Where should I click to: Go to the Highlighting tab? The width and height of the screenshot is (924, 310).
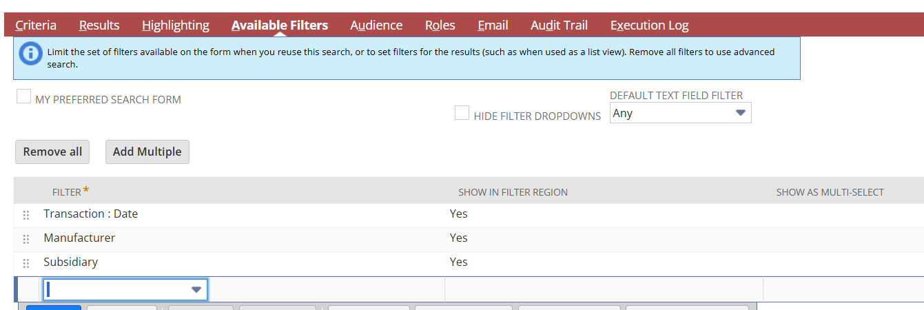coord(176,25)
